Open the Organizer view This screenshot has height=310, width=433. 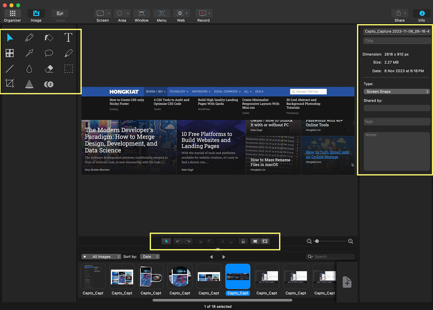12,16
